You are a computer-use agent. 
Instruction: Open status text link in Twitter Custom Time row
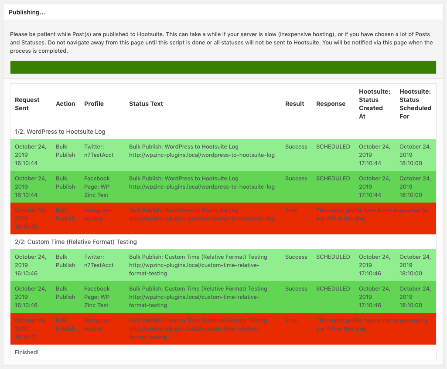tap(194, 269)
